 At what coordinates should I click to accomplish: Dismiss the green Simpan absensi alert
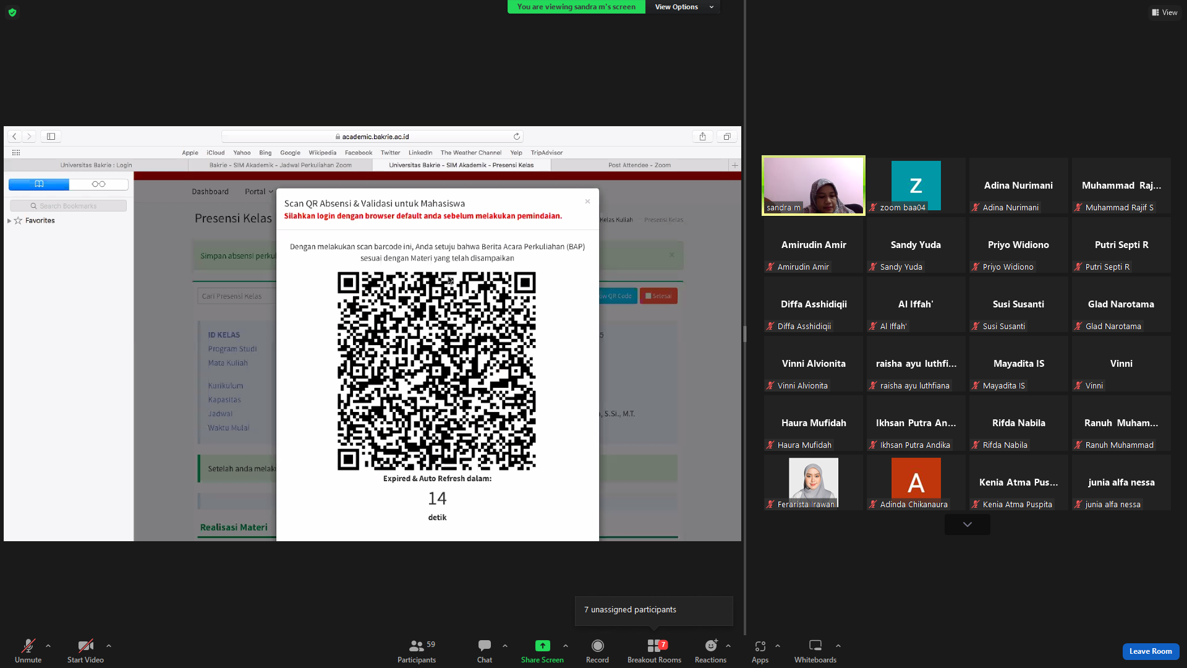click(672, 255)
